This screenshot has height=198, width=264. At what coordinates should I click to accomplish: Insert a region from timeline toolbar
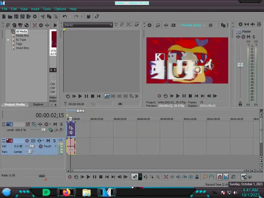coord(211,177)
